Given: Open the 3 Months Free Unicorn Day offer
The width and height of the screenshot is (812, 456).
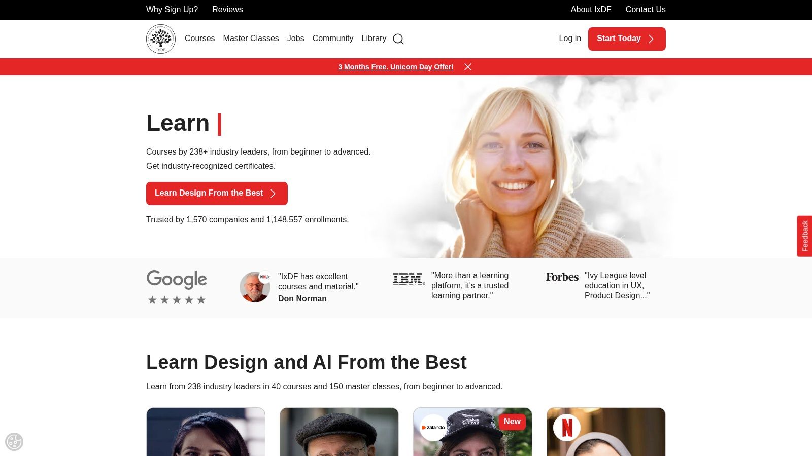Looking at the screenshot, I should point(396,67).
